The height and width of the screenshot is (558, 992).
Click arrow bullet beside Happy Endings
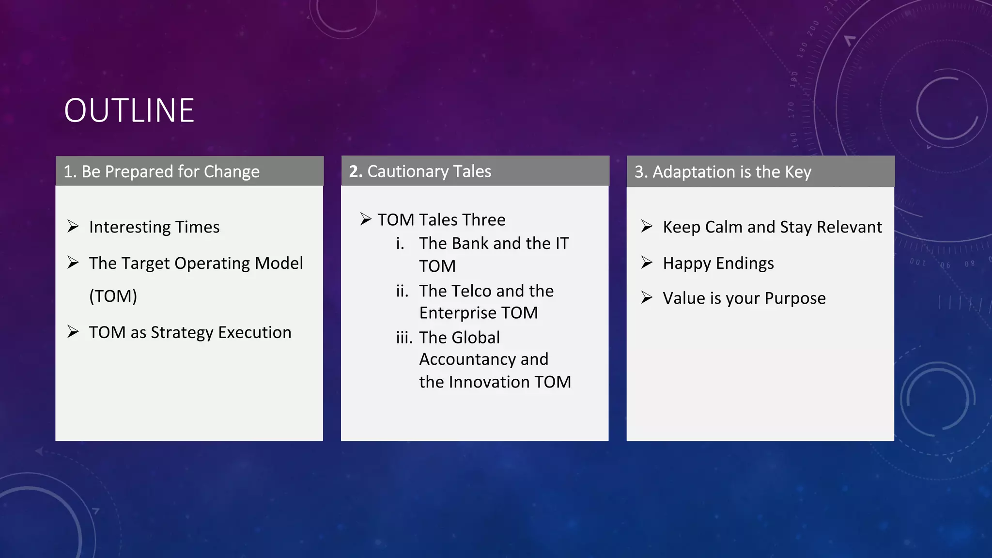tap(647, 263)
